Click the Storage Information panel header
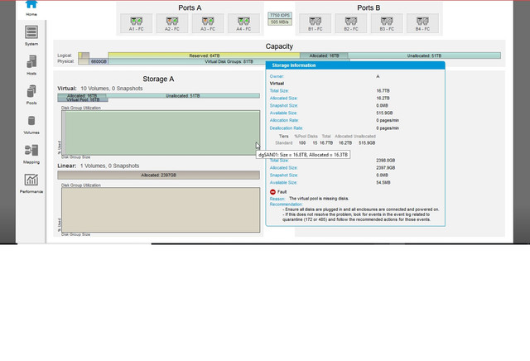This screenshot has height=361, width=530. pos(355,65)
